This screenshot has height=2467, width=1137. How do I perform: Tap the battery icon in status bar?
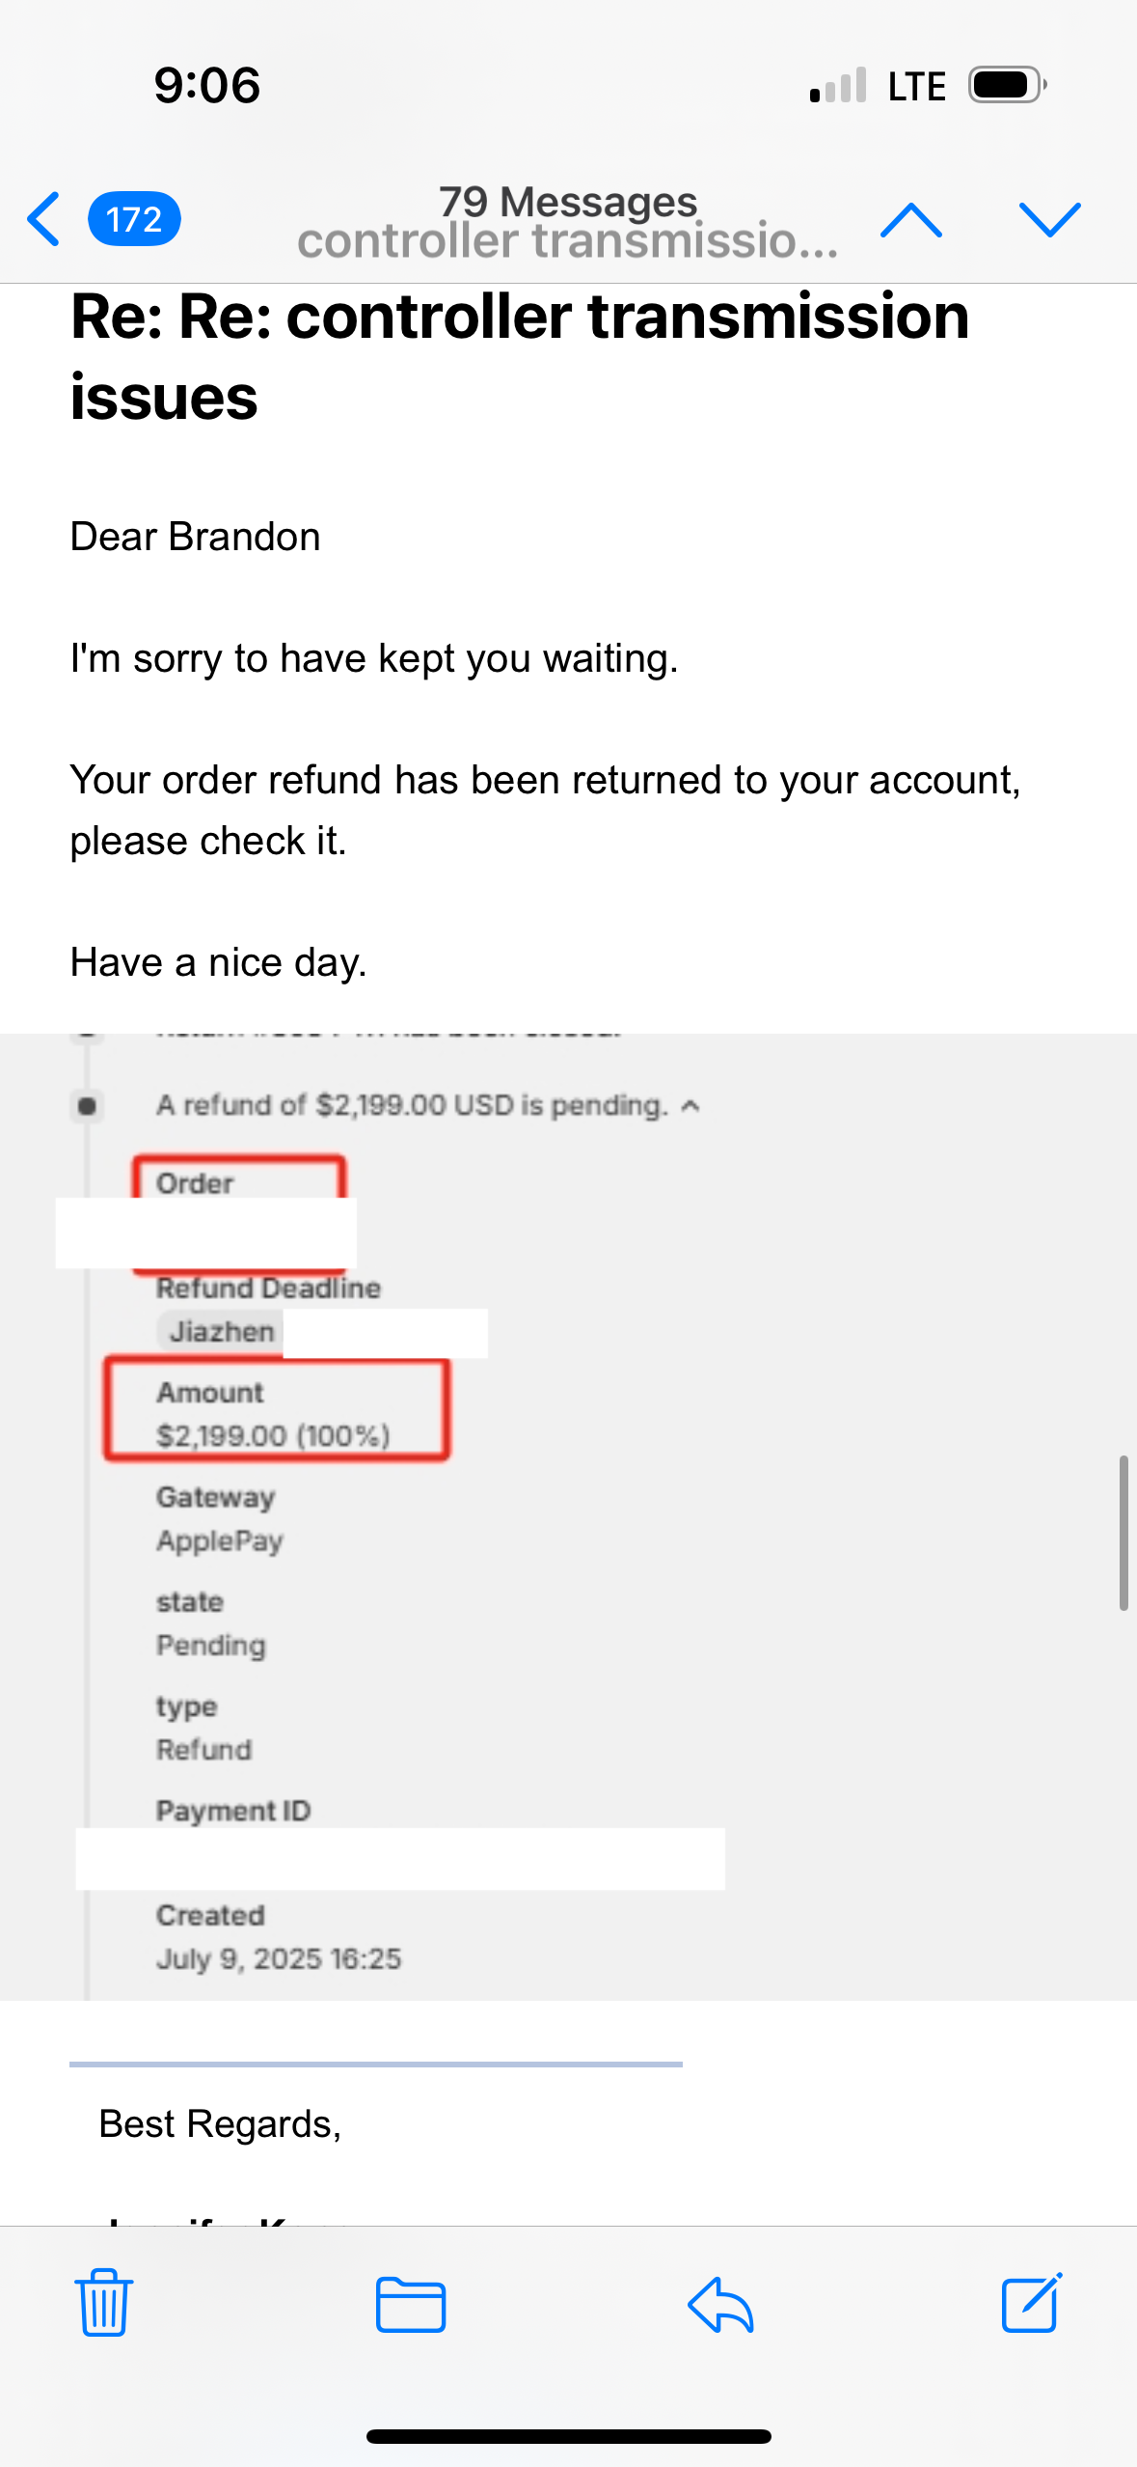coord(1006,85)
